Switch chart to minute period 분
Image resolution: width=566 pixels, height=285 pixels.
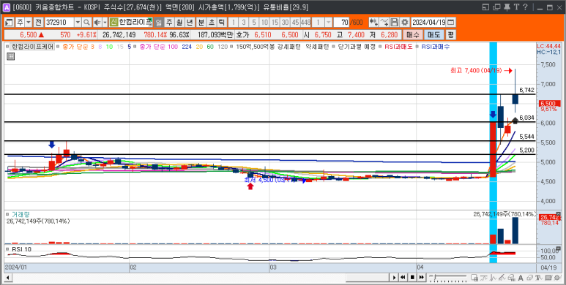201,23
